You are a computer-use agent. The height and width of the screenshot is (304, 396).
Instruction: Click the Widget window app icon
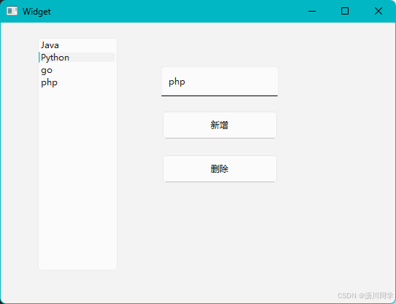point(12,11)
